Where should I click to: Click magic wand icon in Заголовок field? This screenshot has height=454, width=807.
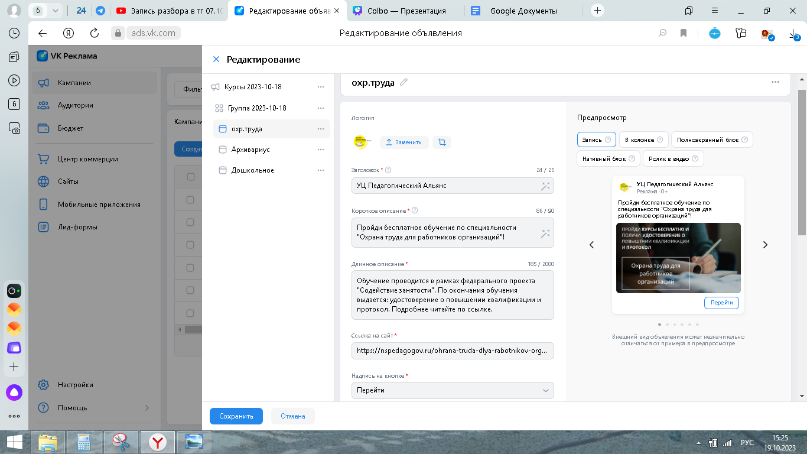coord(545,186)
